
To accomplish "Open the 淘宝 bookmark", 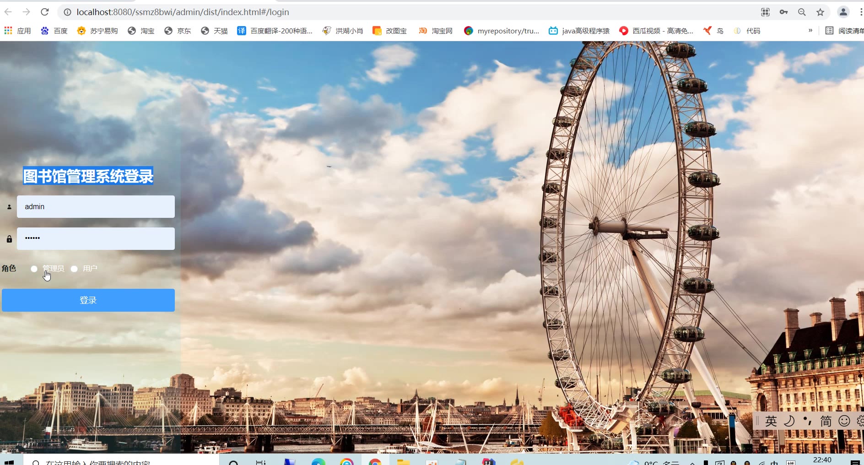I will point(141,31).
